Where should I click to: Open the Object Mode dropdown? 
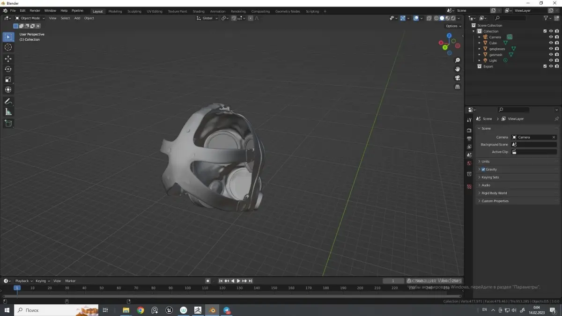tap(30, 18)
